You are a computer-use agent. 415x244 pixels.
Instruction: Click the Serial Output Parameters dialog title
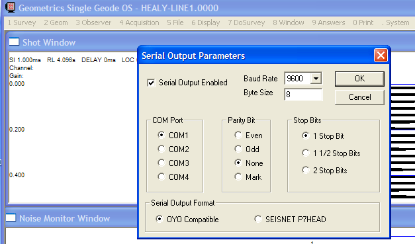[x=193, y=56]
